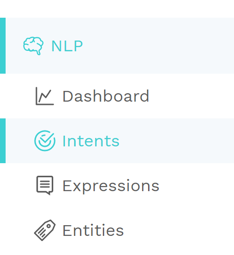The image size is (234, 255).
Task: Go to the Dashboard menu item
Action: tap(106, 96)
